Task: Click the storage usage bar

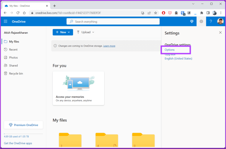Action: [x=24, y=134]
